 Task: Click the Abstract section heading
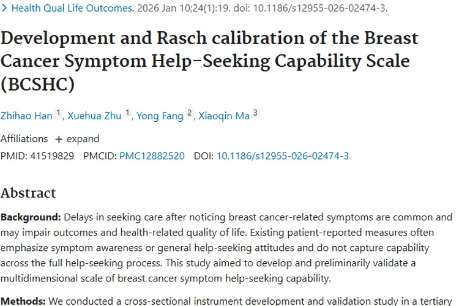pos(28,193)
